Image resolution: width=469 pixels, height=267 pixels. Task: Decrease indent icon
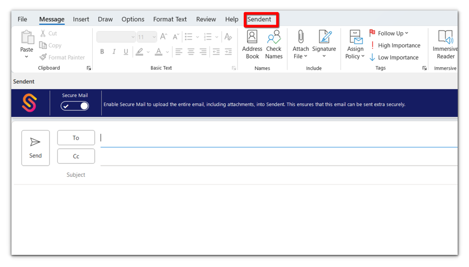216,52
